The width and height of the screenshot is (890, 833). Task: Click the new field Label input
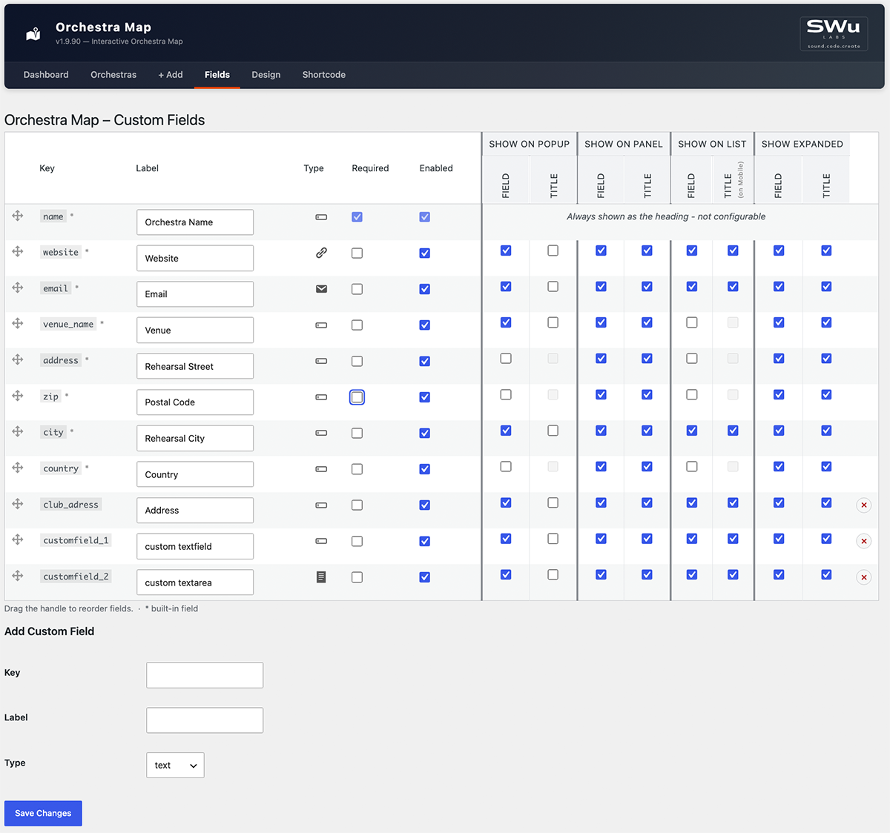click(205, 720)
